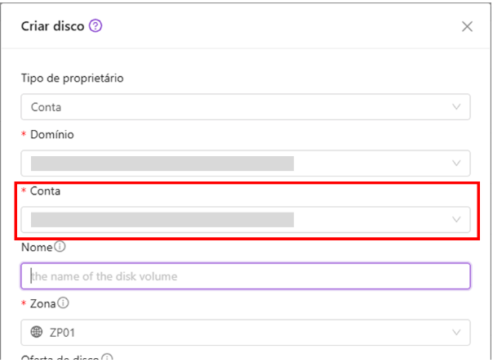493x363 pixels.
Task: Click the Tipo de proprietário label
Action: pos(73,78)
